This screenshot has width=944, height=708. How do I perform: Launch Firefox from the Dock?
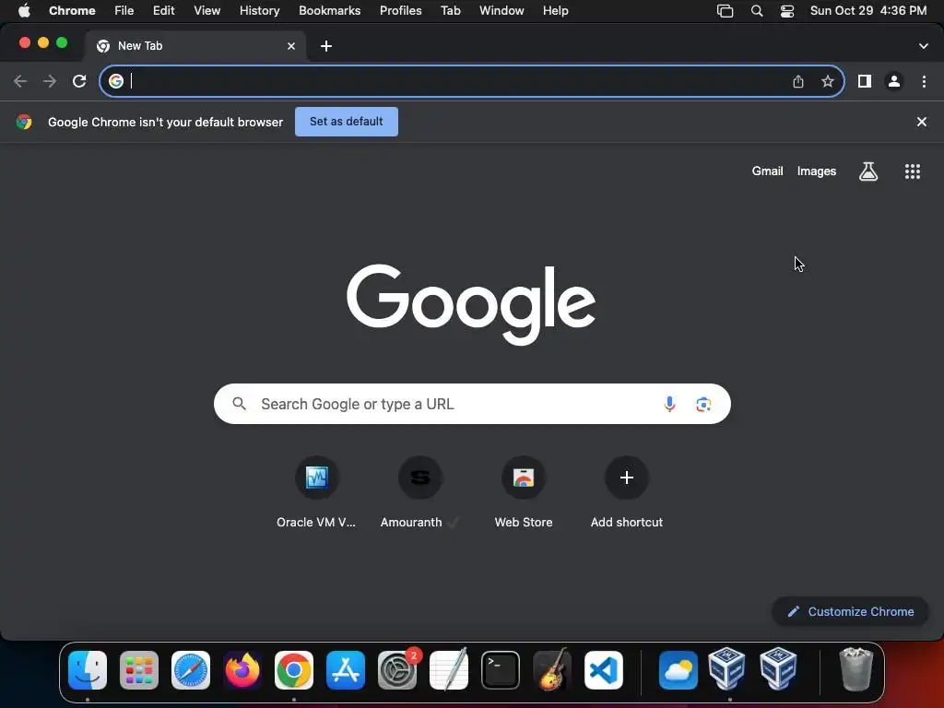tap(242, 670)
